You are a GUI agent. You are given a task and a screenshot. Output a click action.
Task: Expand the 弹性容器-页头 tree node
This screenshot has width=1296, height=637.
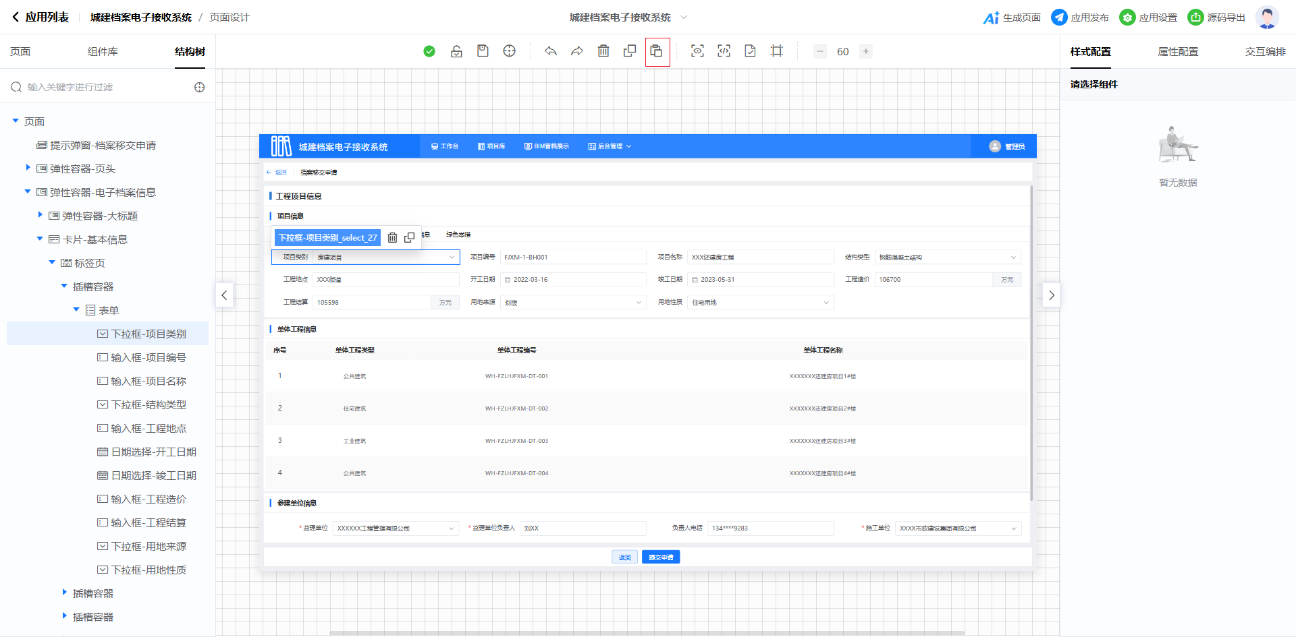pos(28,168)
